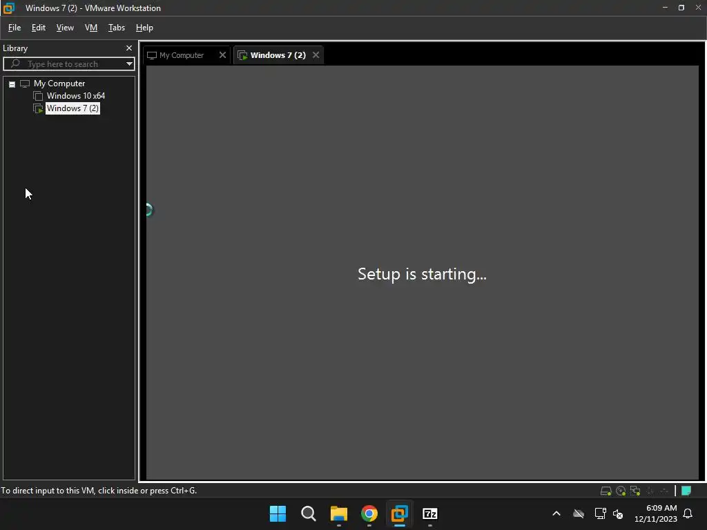Click the VMware Workstation taskbar icon
Image resolution: width=707 pixels, height=530 pixels.
(400, 513)
